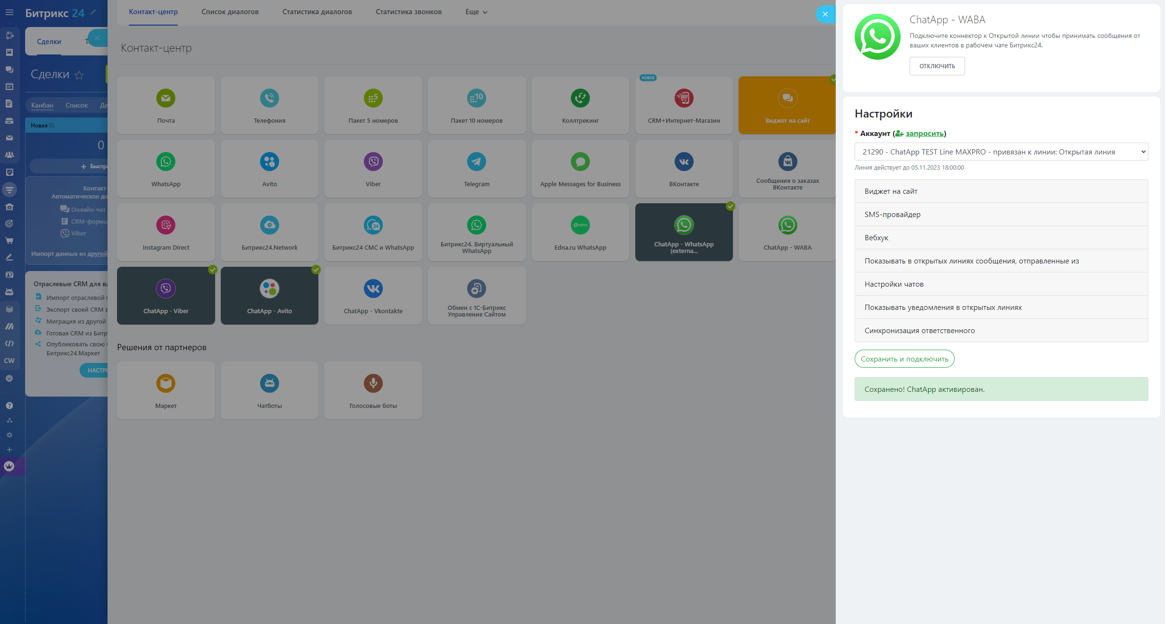Open the Голосовые боты tile
The image size is (1165, 624).
click(373, 390)
